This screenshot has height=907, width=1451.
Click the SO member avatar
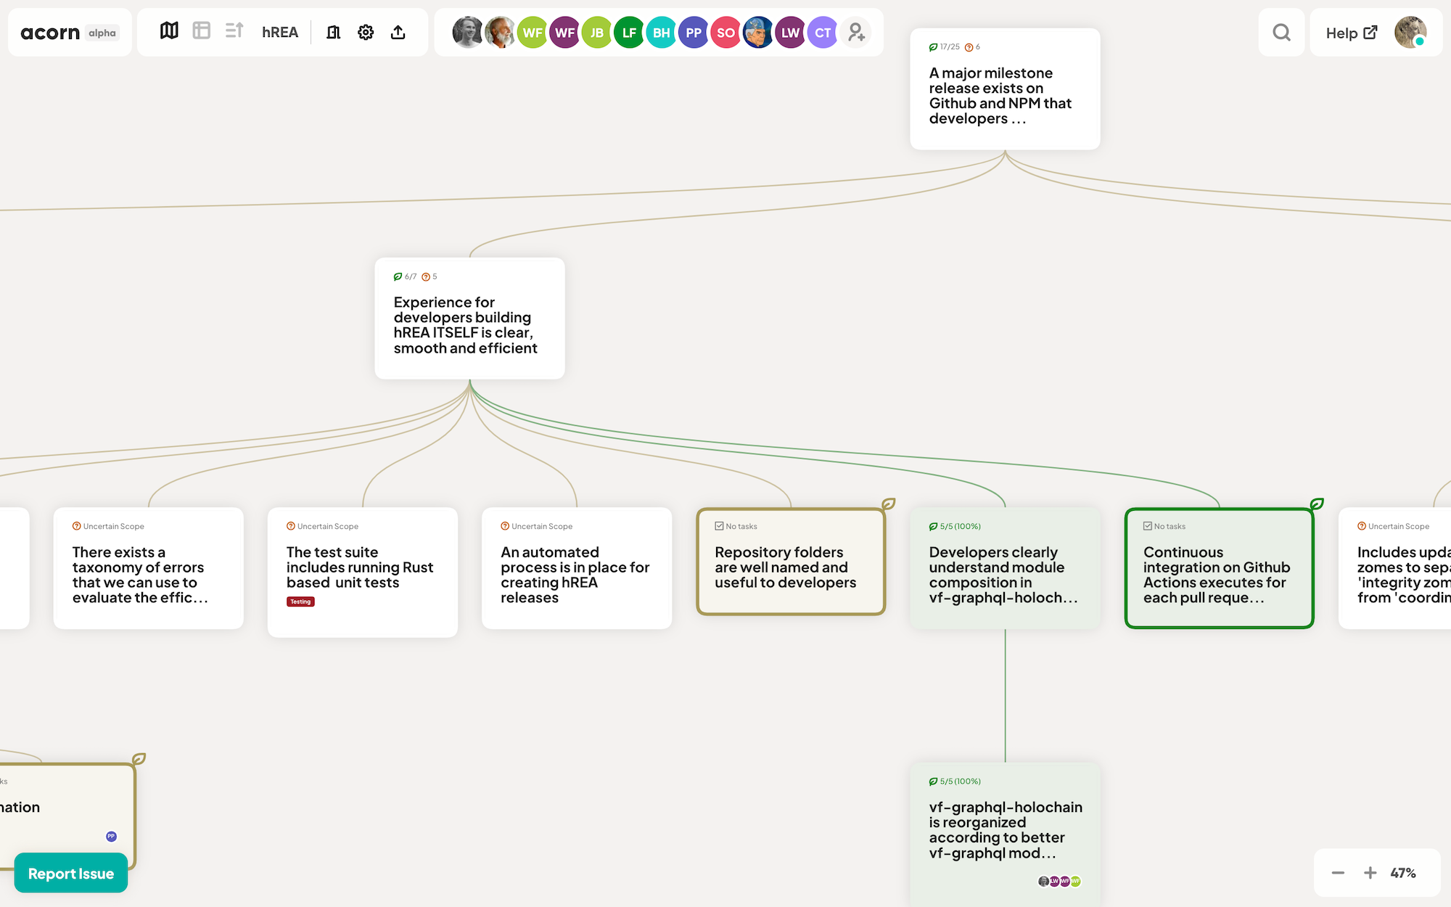tap(725, 33)
